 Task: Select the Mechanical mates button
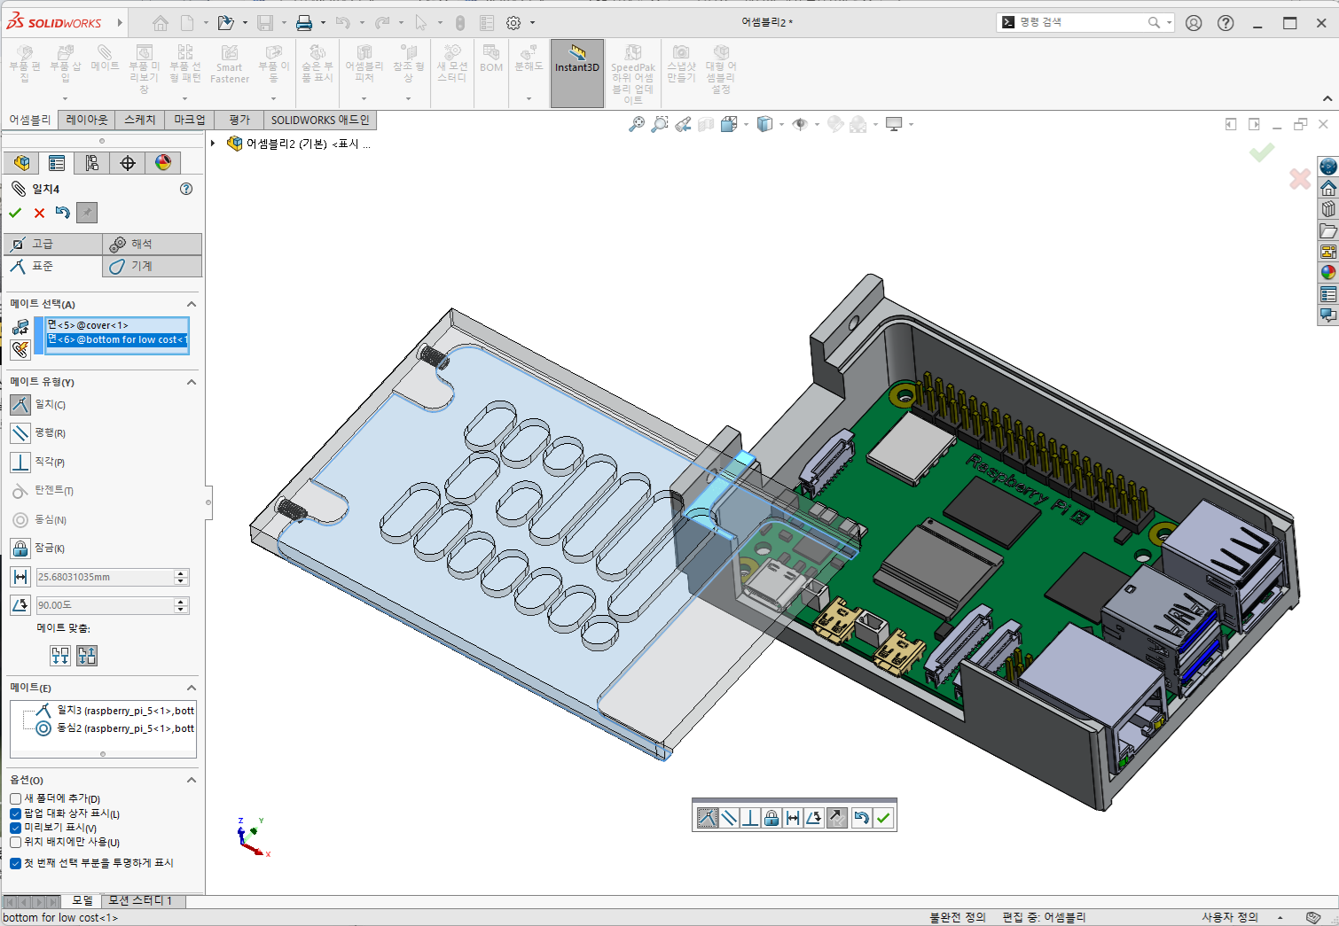pos(152,266)
